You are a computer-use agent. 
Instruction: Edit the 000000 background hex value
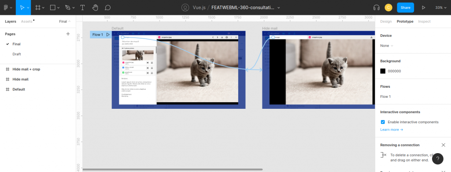394,71
